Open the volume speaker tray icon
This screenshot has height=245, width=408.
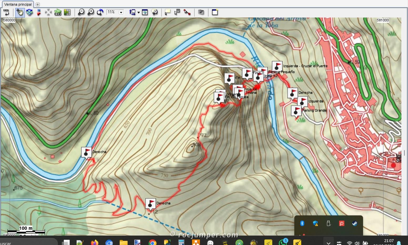click(x=357, y=243)
